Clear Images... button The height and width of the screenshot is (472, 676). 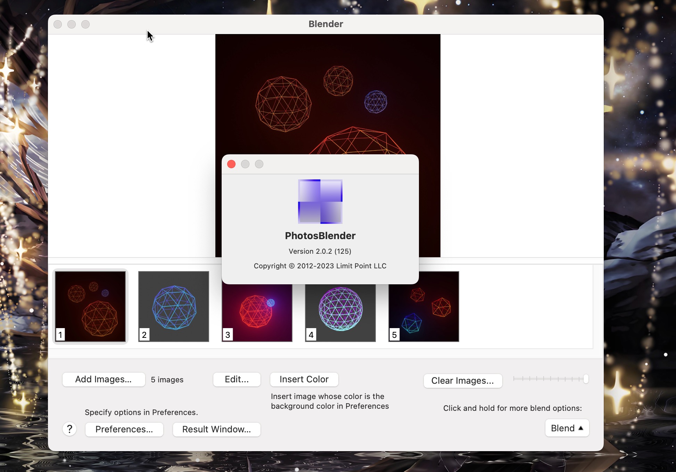coord(463,381)
